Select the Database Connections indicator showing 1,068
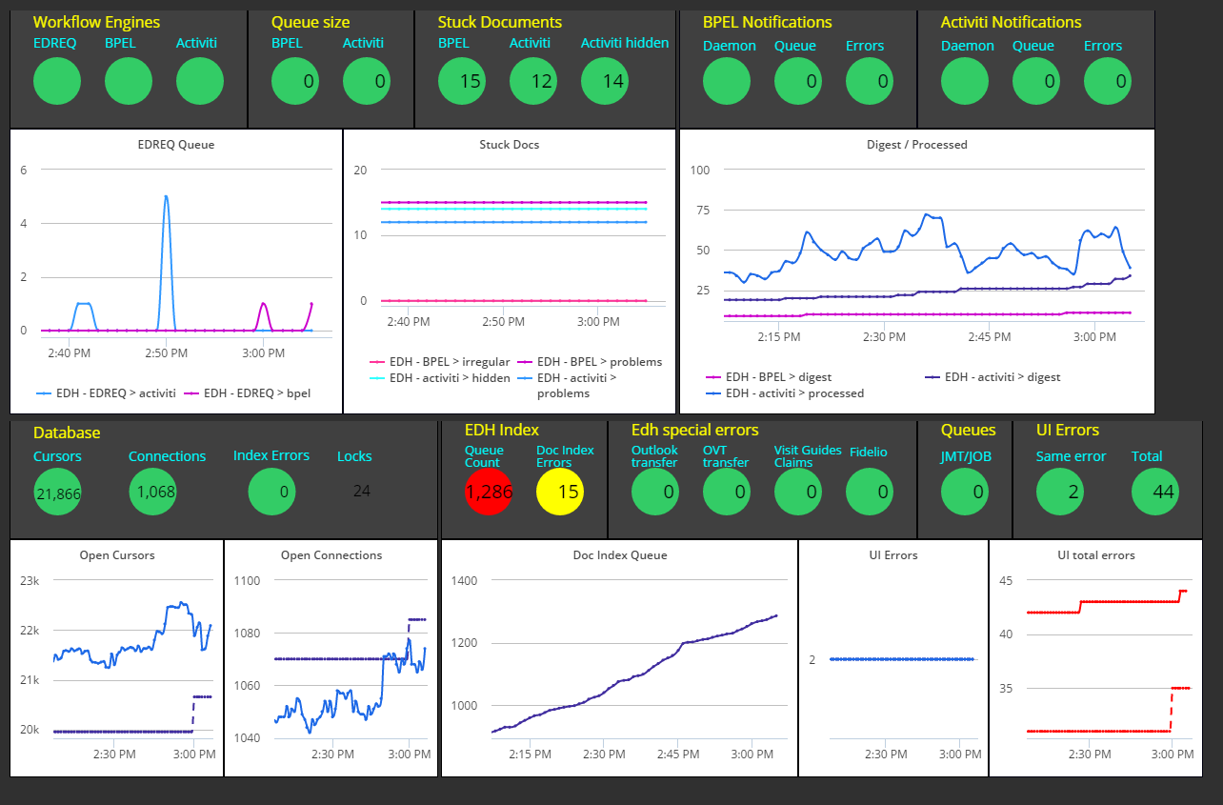The image size is (1223, 805). pos(152,492)
